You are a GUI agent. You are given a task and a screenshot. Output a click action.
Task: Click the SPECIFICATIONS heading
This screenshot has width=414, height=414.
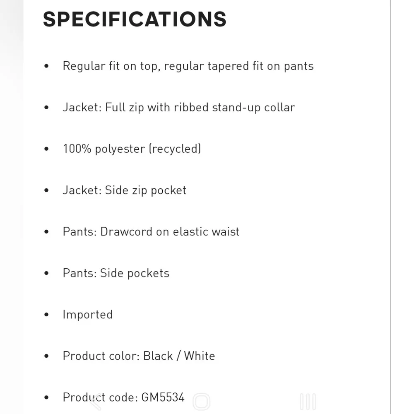click(x=135, y=19)
